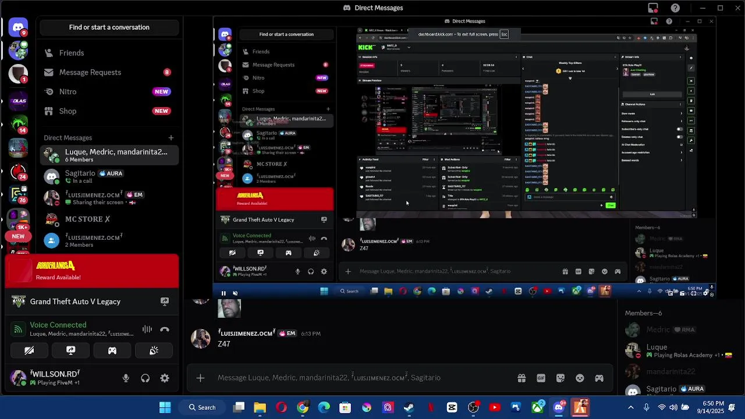Show hidden system tray icons

pos(631,407)
